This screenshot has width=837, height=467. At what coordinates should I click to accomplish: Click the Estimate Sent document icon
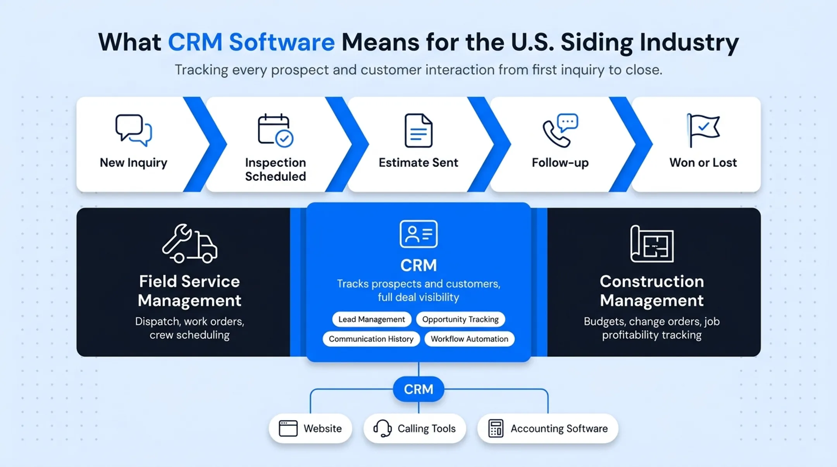pyautogui.click(x=418, y=130)
